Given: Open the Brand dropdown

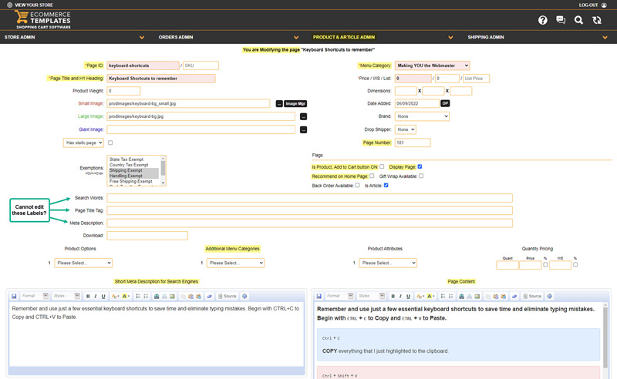Looking at the screenshot, I should click(x=421, y=116).
